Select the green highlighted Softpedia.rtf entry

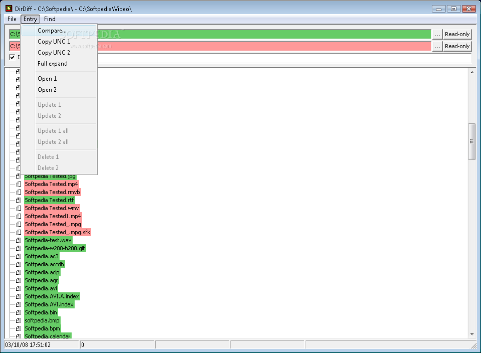point(49,200)
